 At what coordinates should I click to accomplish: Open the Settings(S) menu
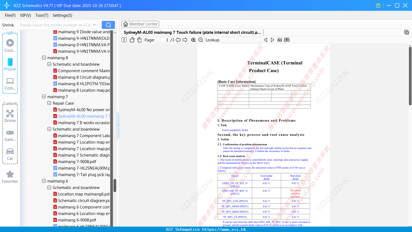pyautogui.click(x=62, y=15)
